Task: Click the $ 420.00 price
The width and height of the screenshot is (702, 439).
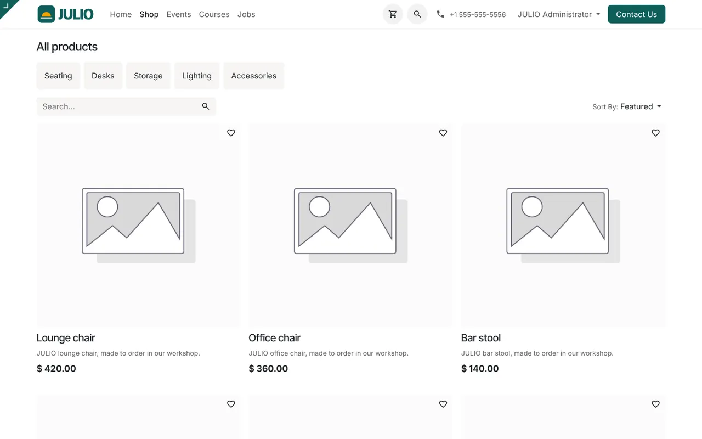Action: pos(56,369)
